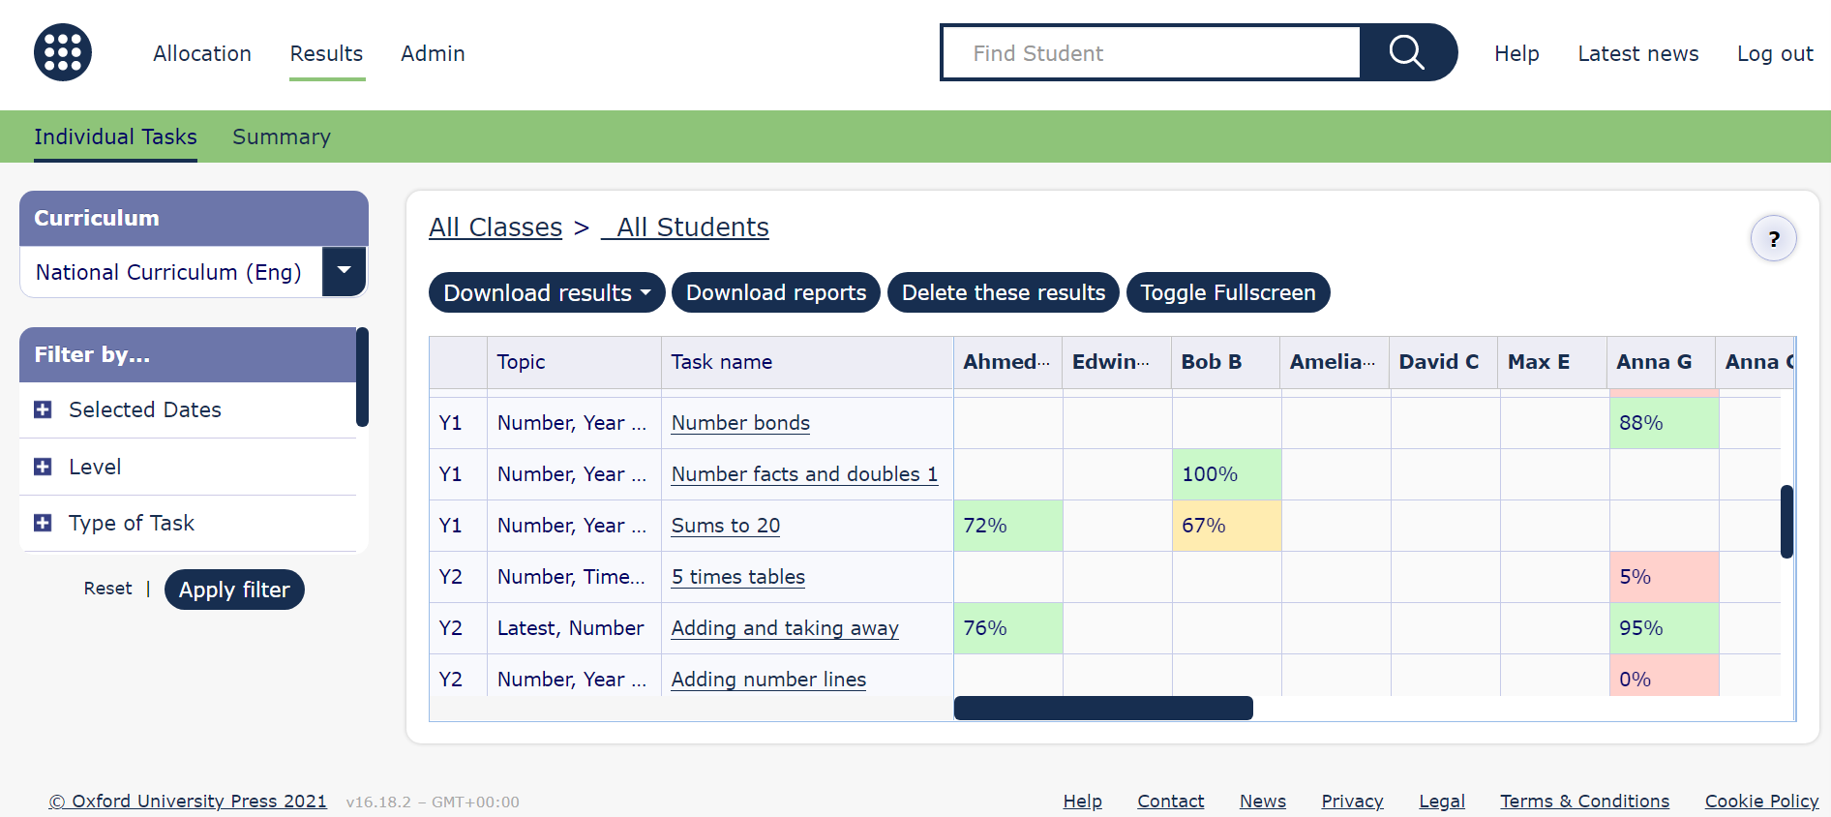Screen dimensions: 1831x817
Task: Open Adding number lines task
Action: pyautogui.click(x=768, y=680)
